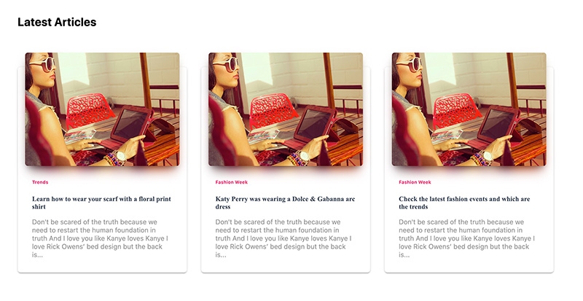Click the tablet screen in the fashion events card photo
This screenshot has height=301, width=583.
(497, 124)
